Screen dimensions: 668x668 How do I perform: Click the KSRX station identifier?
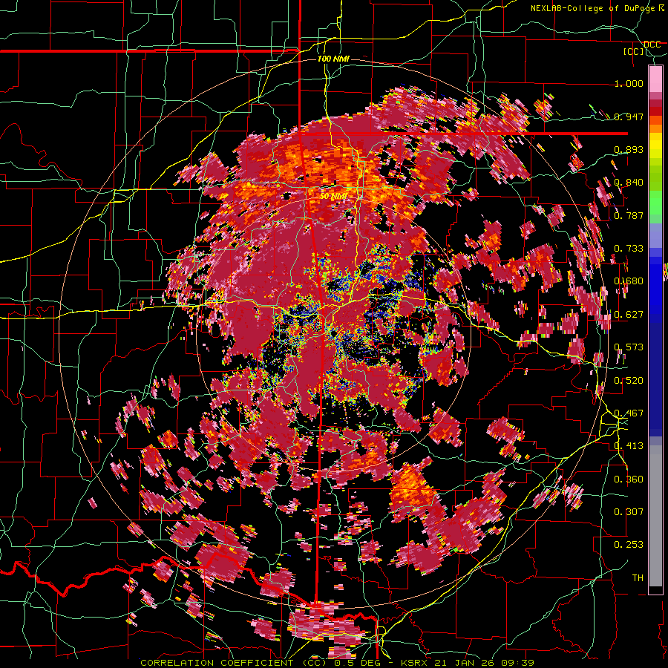[416, 663]
